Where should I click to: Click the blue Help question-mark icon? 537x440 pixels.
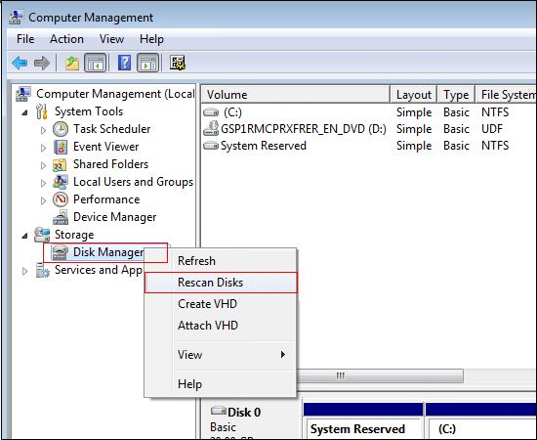(124, 64)
